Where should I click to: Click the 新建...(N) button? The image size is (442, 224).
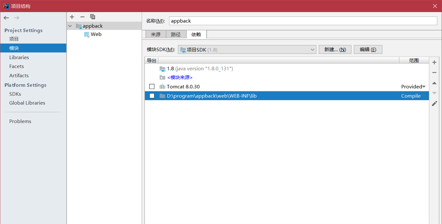click(335, 49)
